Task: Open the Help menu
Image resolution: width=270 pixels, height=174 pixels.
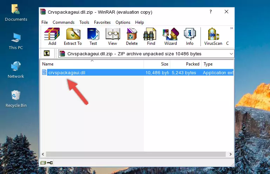Action: point(139,22)
